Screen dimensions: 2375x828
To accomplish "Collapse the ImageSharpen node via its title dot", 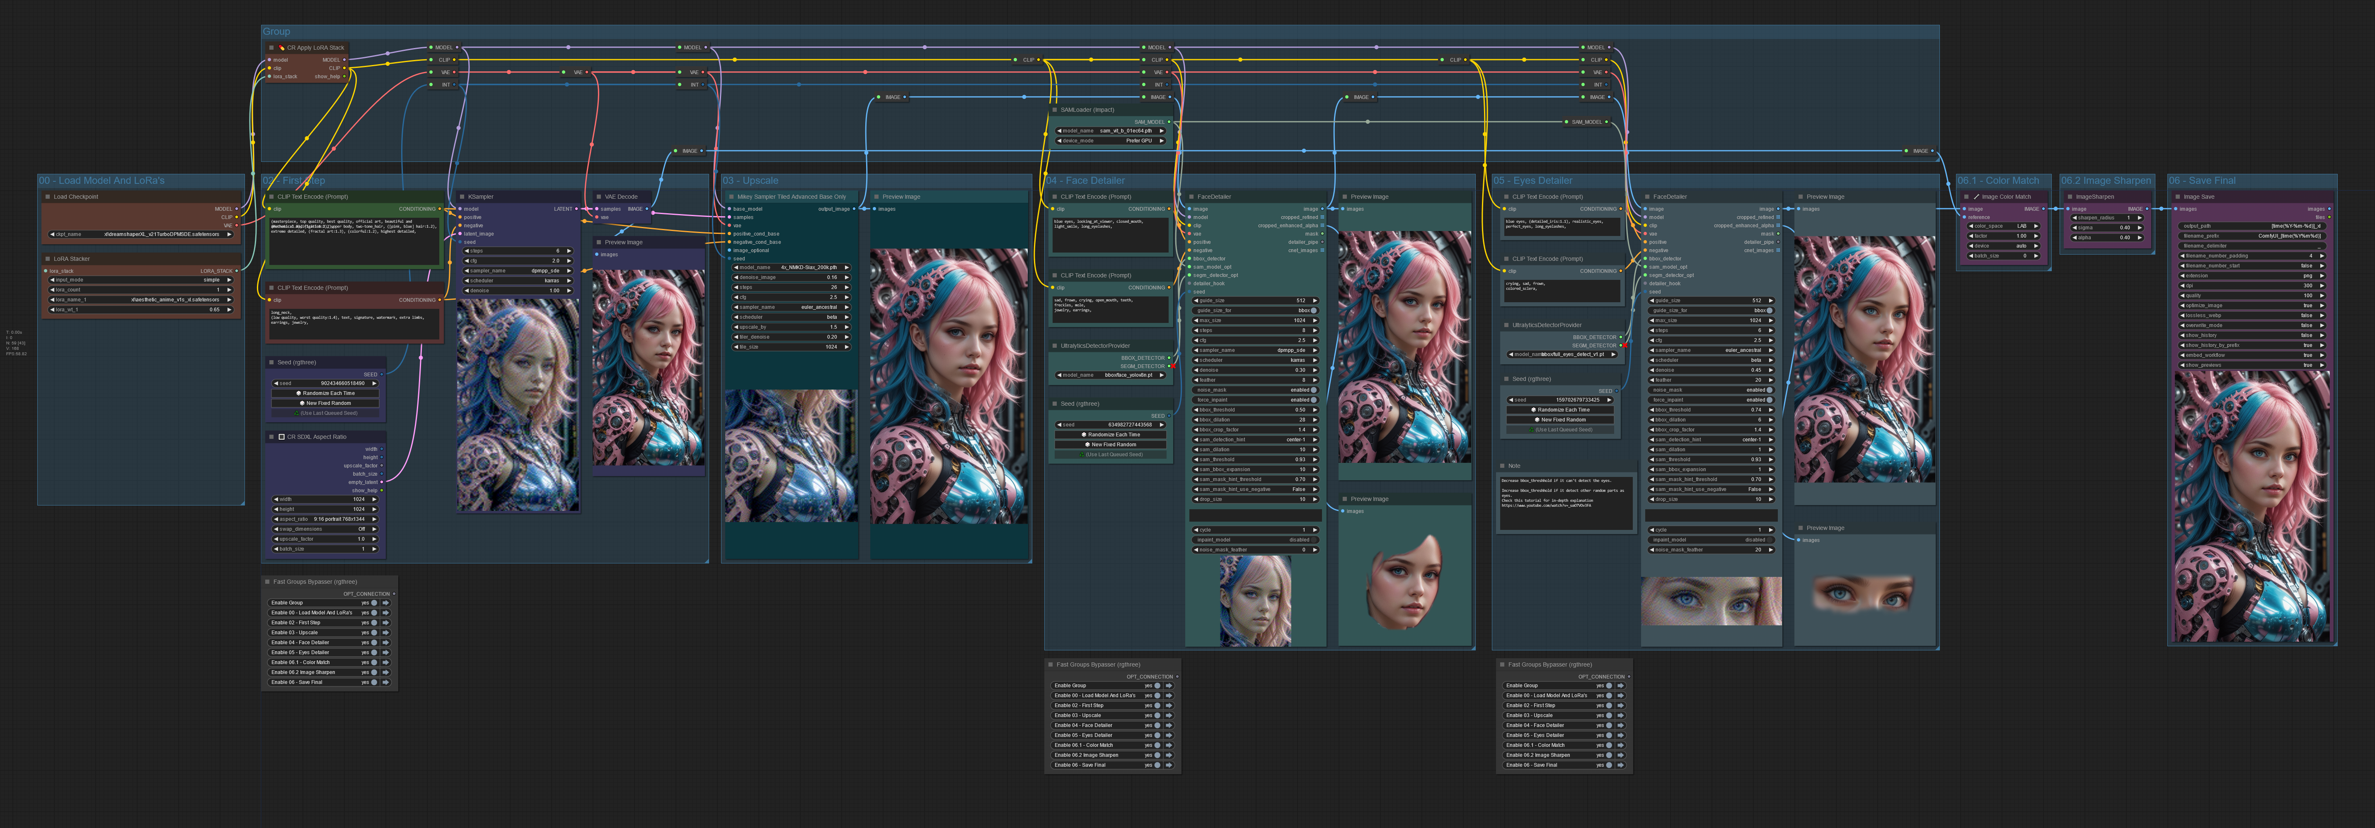I will [x=2070, y=196].
